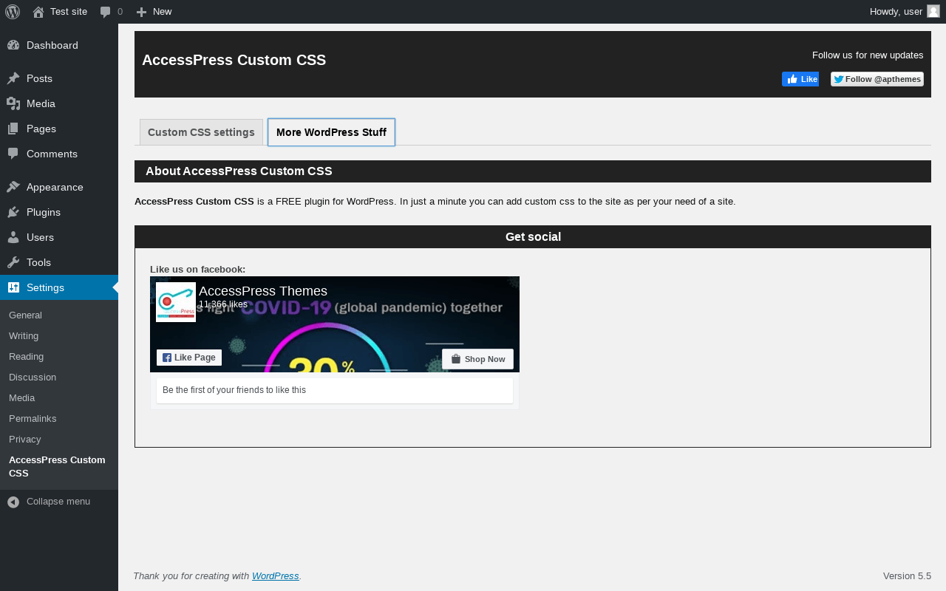Click the Pages icon in sidebar
This screenshot has width=946, height=591.
click(x=13, y=129)
